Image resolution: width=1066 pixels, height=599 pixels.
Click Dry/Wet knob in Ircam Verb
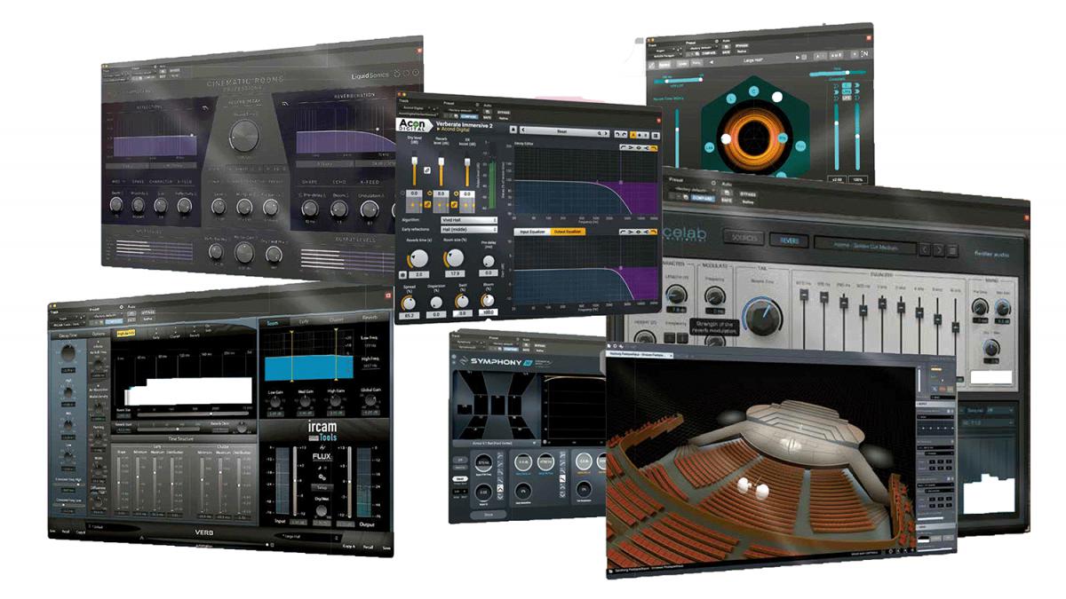tap(321, 511)
